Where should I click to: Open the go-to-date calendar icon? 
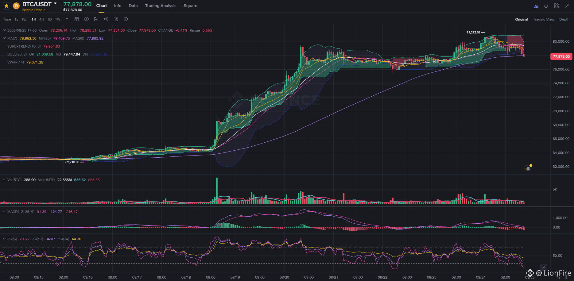point(77,19)
